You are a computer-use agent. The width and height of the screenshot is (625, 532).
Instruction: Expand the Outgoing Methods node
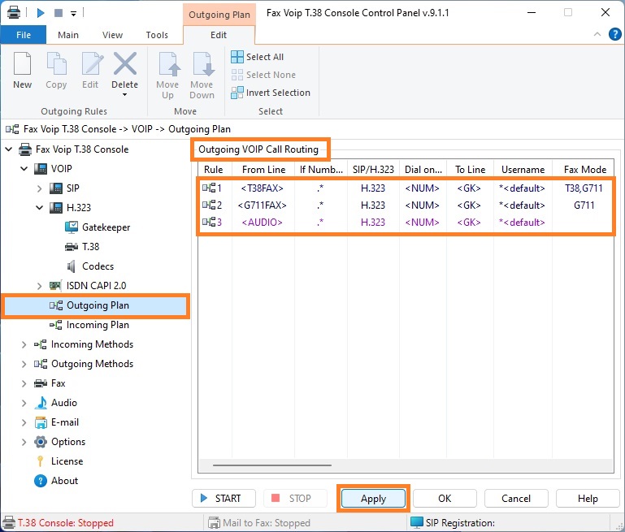pyautogui.click(x=24, y=364)
